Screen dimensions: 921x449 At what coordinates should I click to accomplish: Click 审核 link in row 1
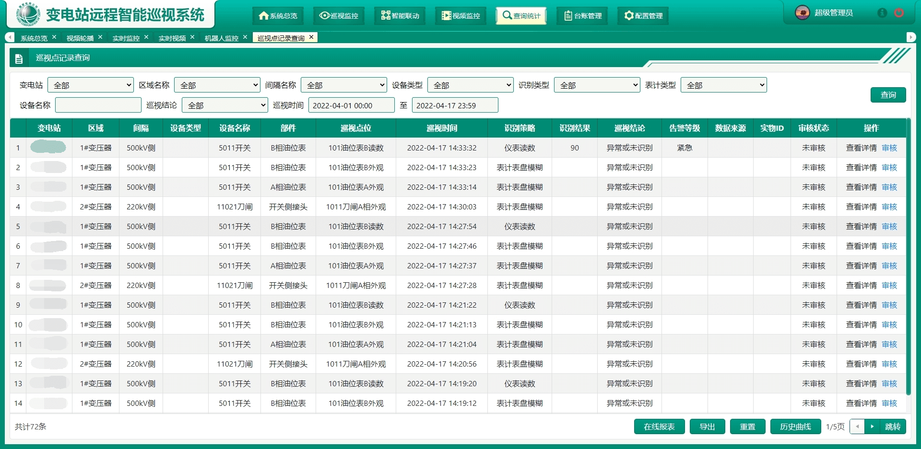pyautogui.click(x=889, y=148)
